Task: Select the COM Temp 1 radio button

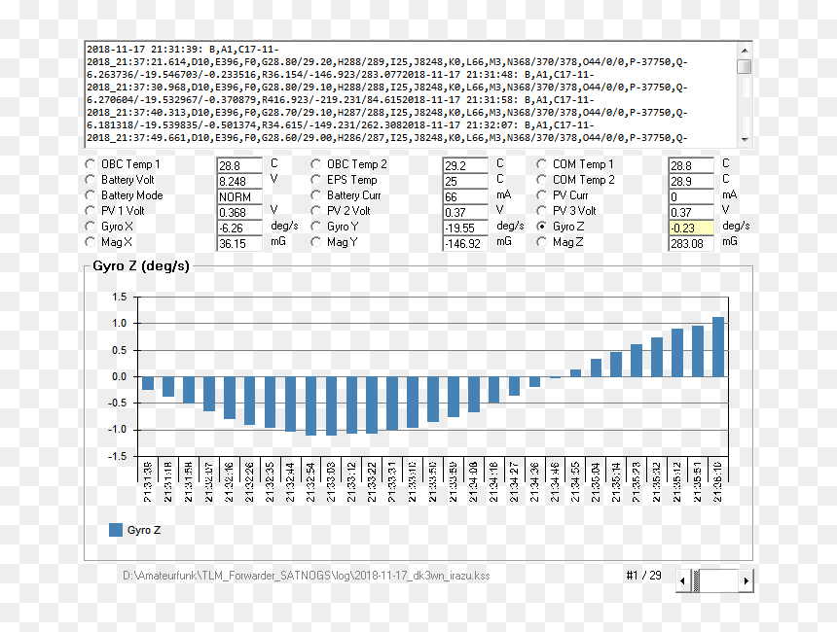Action: coord(542,164)
